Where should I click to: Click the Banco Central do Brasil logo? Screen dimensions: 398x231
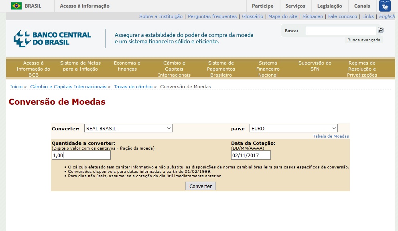tap(53, 38)
